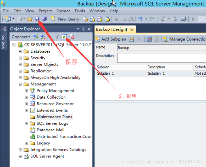This screenshot has height=167, width=206.
Task: Expand the Legacy folder
Action: (x=26, y=143)
